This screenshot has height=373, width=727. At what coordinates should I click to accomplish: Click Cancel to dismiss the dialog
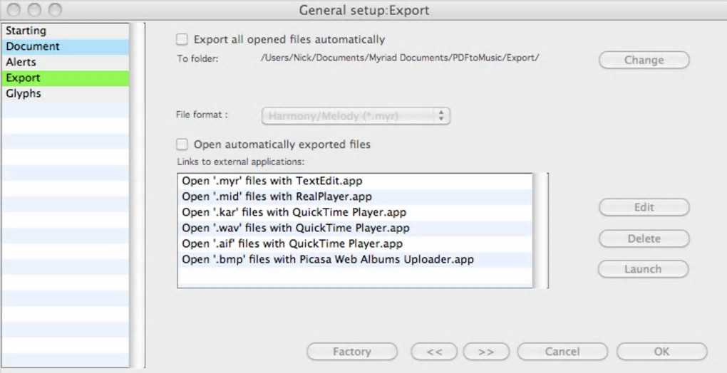coord(562,351)
